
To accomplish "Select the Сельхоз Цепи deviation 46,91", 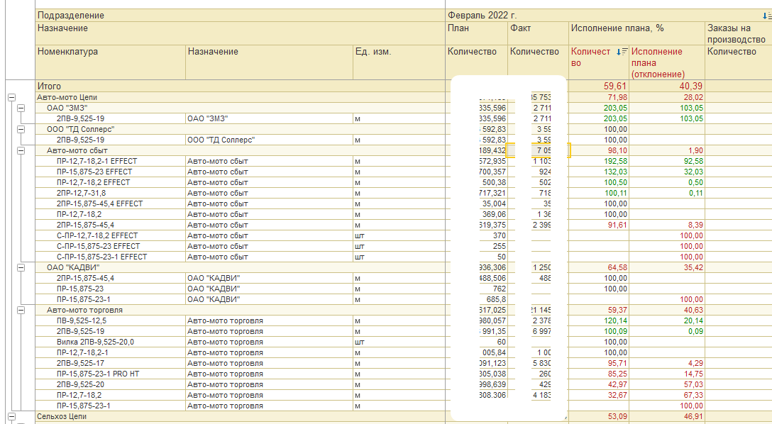I will tap(693, 417).
